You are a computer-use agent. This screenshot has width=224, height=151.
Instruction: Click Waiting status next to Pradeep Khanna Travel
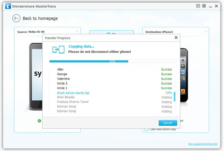(x=167, y=102)
